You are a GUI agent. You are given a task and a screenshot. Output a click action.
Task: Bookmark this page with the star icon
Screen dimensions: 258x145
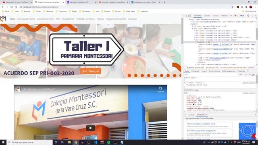[x=233, y=7]
